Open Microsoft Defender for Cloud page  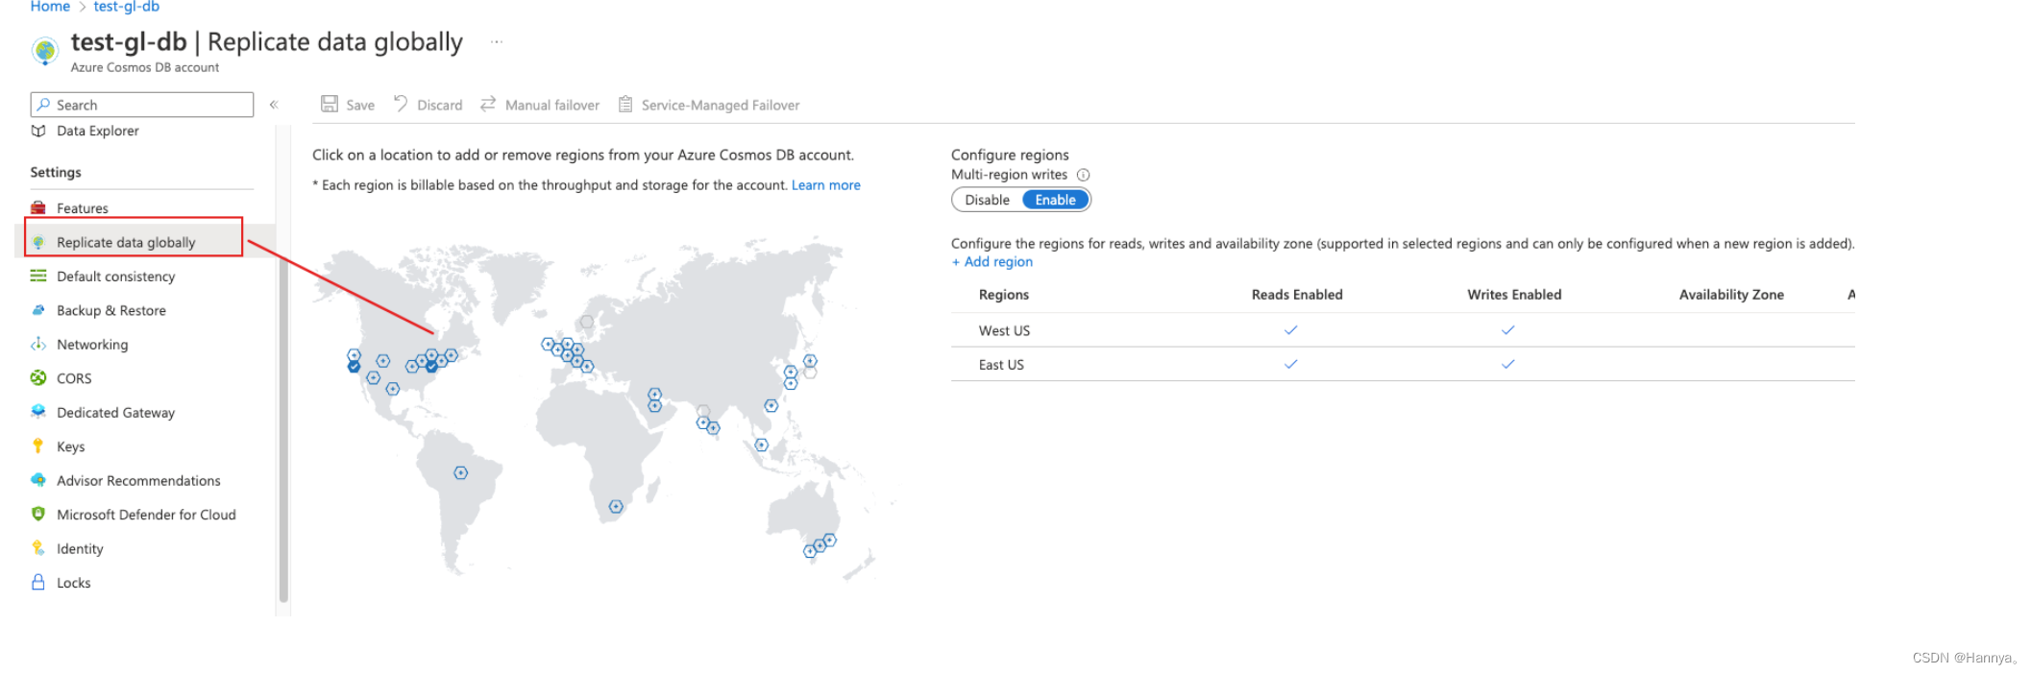pyautogui.click(x=146, y=515)
